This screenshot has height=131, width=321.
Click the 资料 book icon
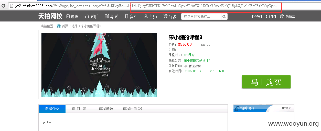(126, 17)
